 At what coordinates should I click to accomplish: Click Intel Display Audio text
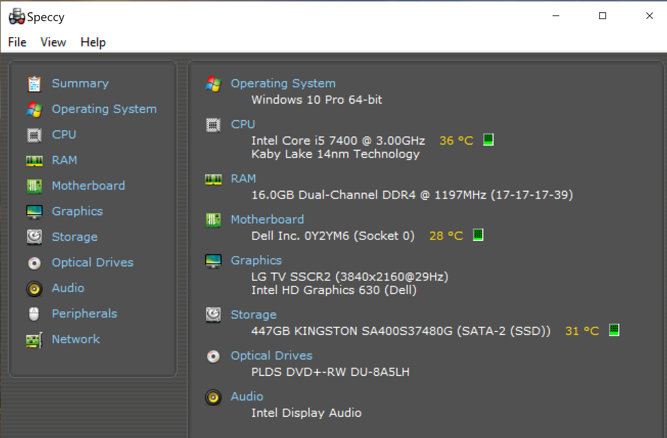click(306, 413)
